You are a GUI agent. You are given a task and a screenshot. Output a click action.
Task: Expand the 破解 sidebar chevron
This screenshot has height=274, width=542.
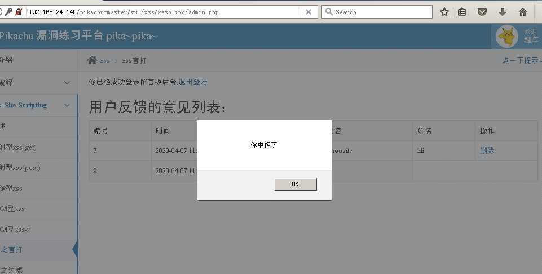click(67, 83)
